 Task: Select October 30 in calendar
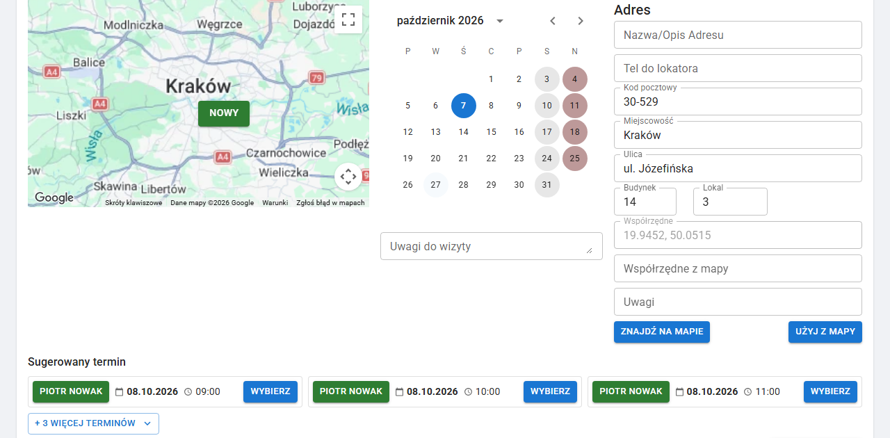coord(519,185)
